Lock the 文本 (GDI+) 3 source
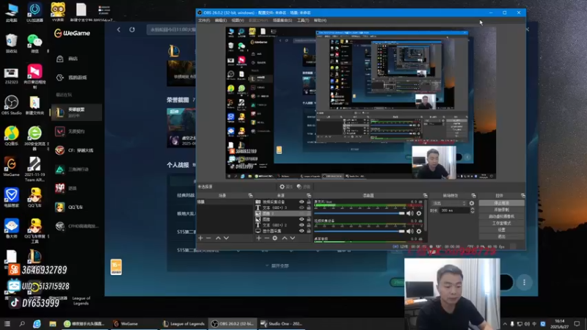This screenshot has height=330, width=587. (309, 208)
